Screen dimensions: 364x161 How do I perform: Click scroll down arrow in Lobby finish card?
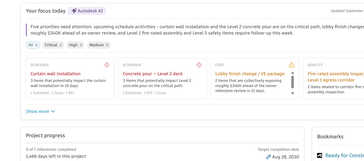pos(293,93)
